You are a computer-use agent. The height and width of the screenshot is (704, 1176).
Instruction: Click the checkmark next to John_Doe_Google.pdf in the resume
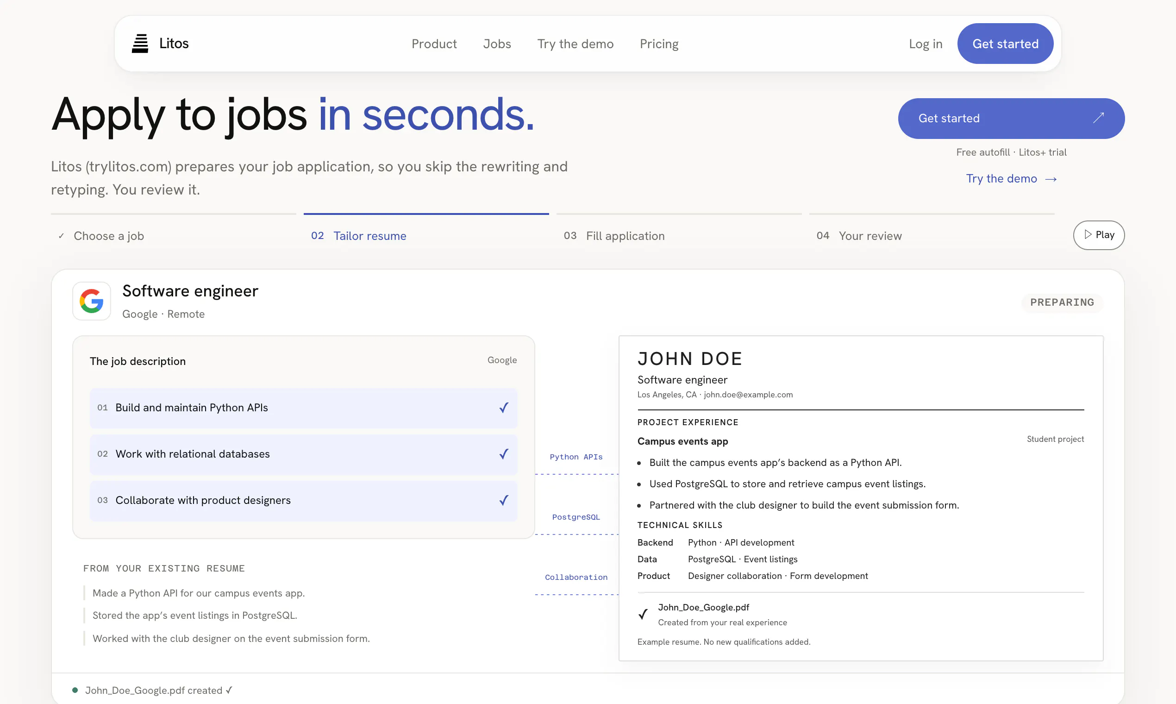(x=643, y=614)
